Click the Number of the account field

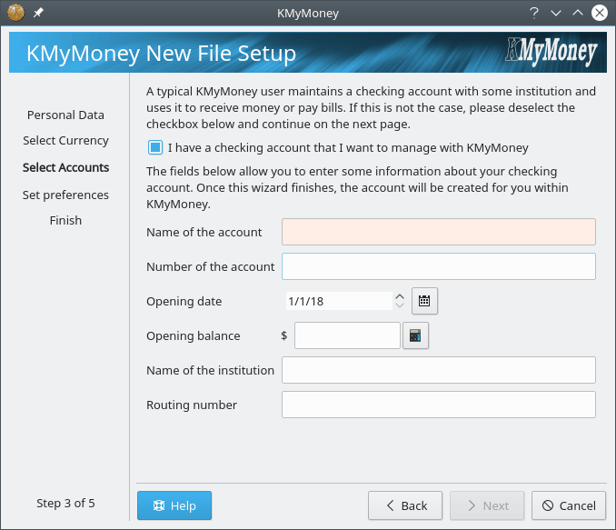438,266
